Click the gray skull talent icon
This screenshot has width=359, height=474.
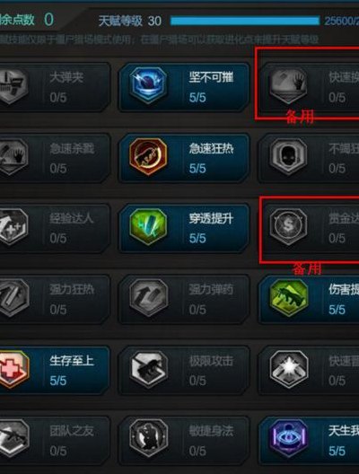pos(289,156)
